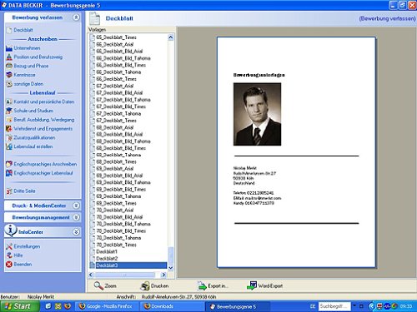The height and width of the screenshot is (312, 417).
Task: Click the Unternehmen factory icon
Action: tap(9, 48)
